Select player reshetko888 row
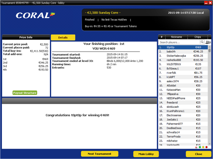This screenshot has width=213, height=159. click(183, 60)
